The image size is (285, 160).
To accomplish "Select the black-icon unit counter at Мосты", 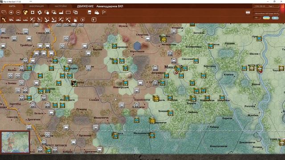I will (x=74, y=83).
